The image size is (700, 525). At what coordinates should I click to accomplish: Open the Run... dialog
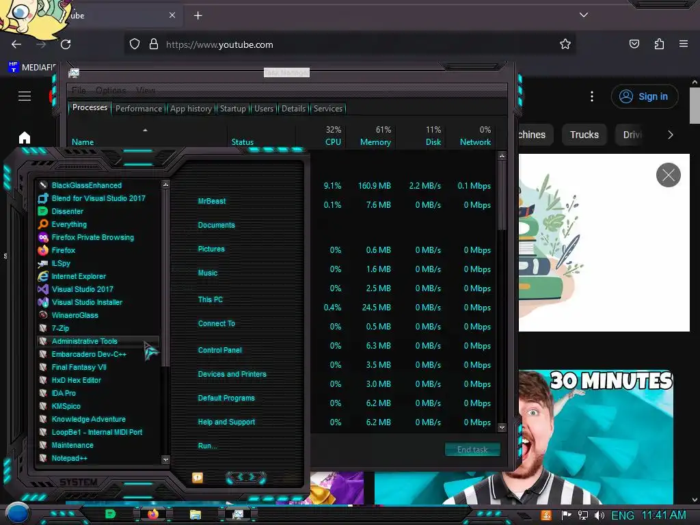click(207, 446)
